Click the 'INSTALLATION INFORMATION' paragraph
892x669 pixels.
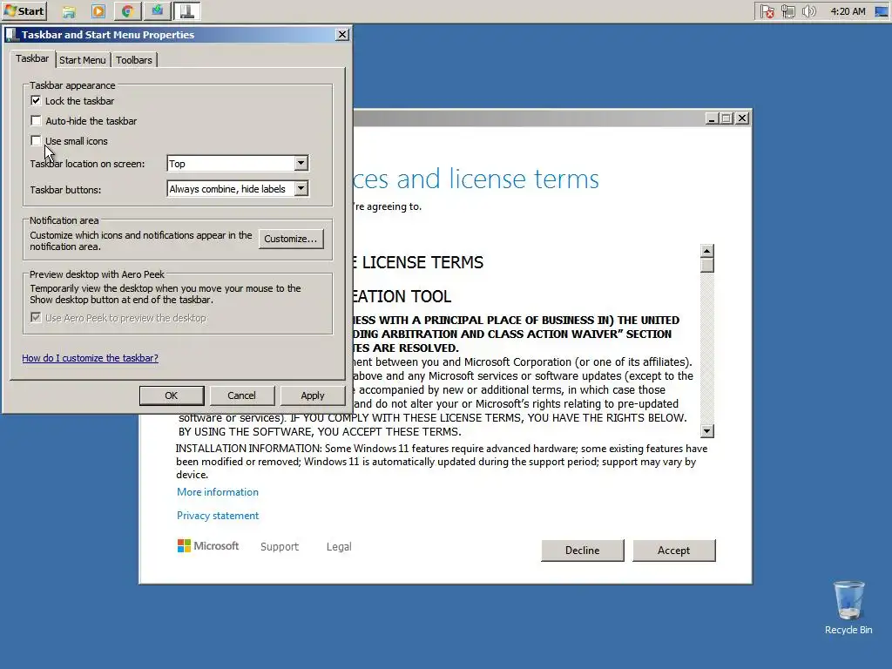(x=442, y=462)
